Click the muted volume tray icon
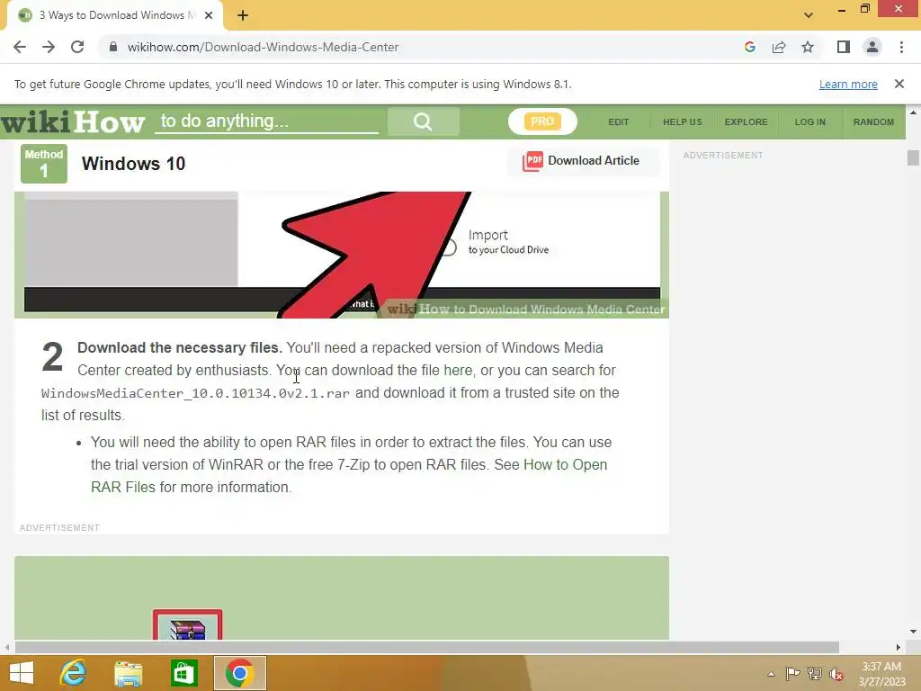 click(x=836, y=674)
